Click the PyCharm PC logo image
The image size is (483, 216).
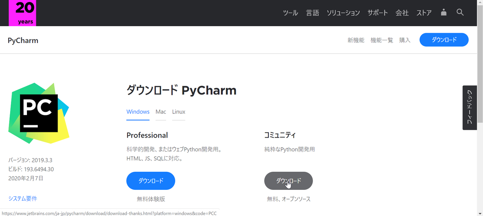click(39, 113)
